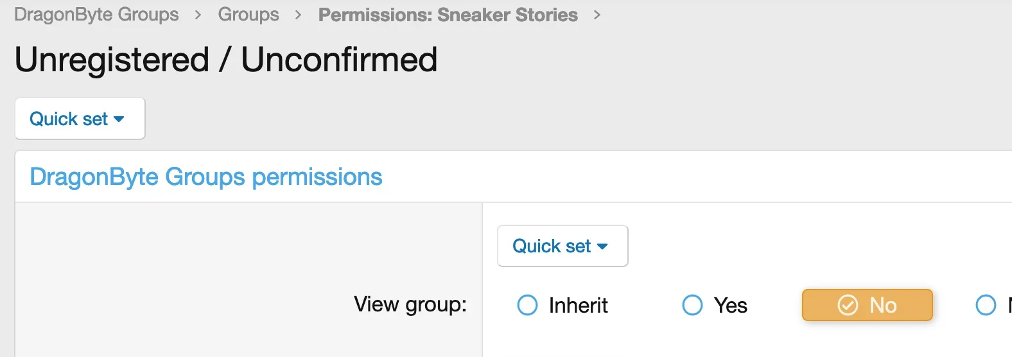
Task: Click the Inherit radio circle
Action: (x=527, y=305)
